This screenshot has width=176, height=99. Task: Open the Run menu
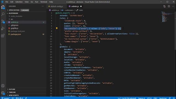coord(37,2)
